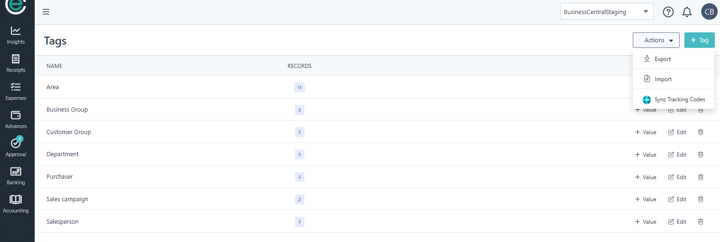The width and height of the screenshot is (720, 242).
Task: Select the Customer Group tag name
Action: [68, 132]
